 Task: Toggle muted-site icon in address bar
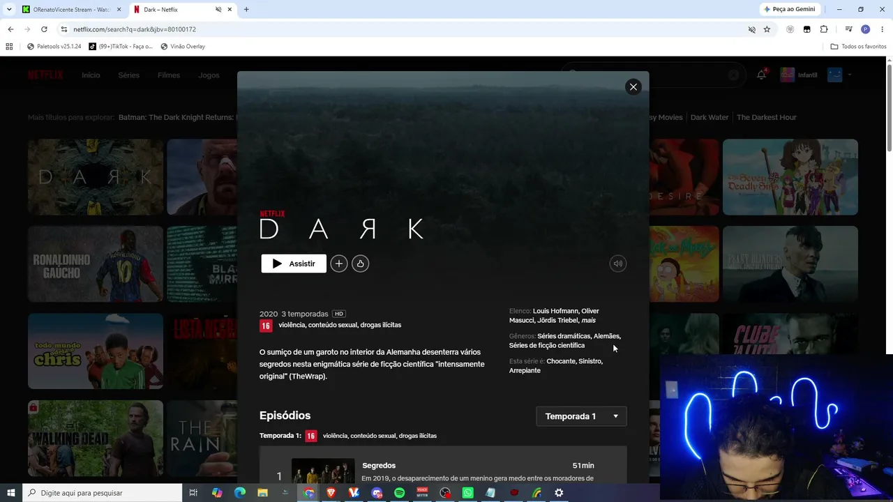[x=752, y=29]
